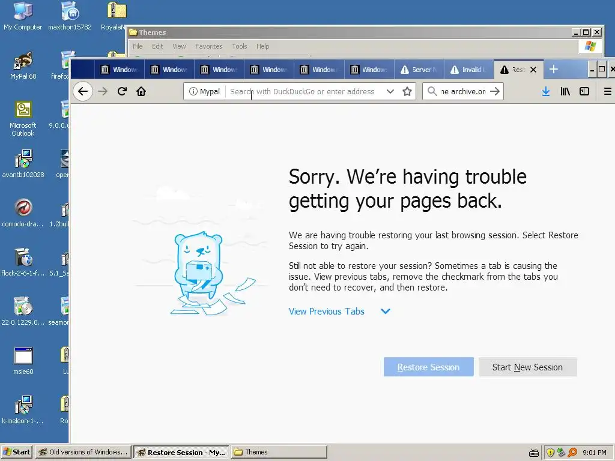Open the Library bookshelf icon
615x461 pixels.
(x=565, y=91)
